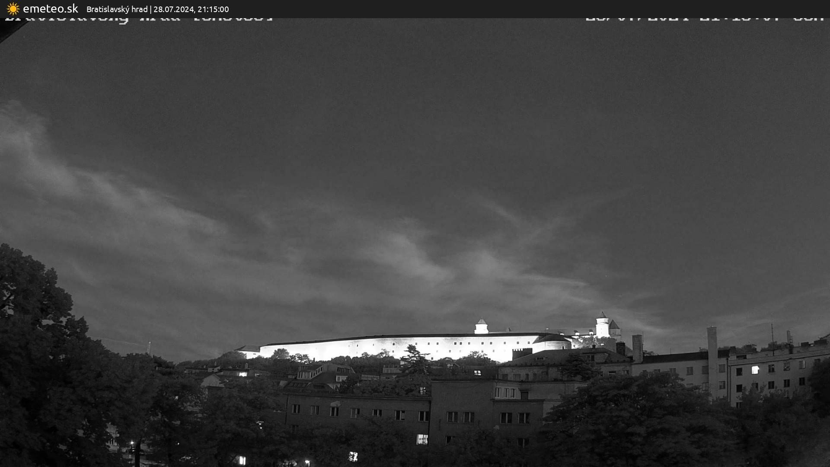Image resolution: width=830 pixels, height=467 pixels.
Task: Click the Bratislavský hrad title label
Action: [117, 9]
